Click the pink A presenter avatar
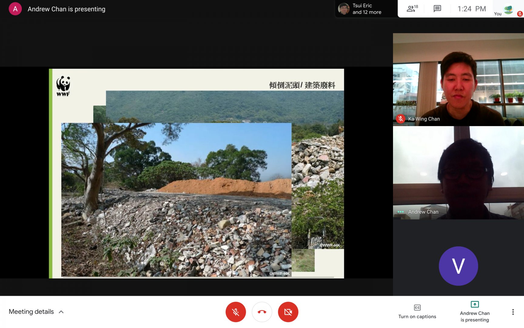This screenshot has width=524, height=328. click(x=15, y=9)
